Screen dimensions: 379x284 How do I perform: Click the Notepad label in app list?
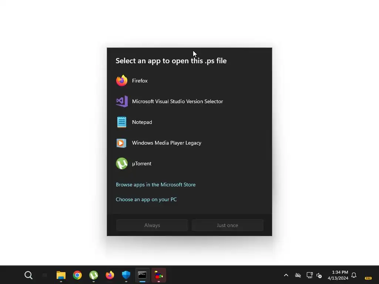click(142, 122)
